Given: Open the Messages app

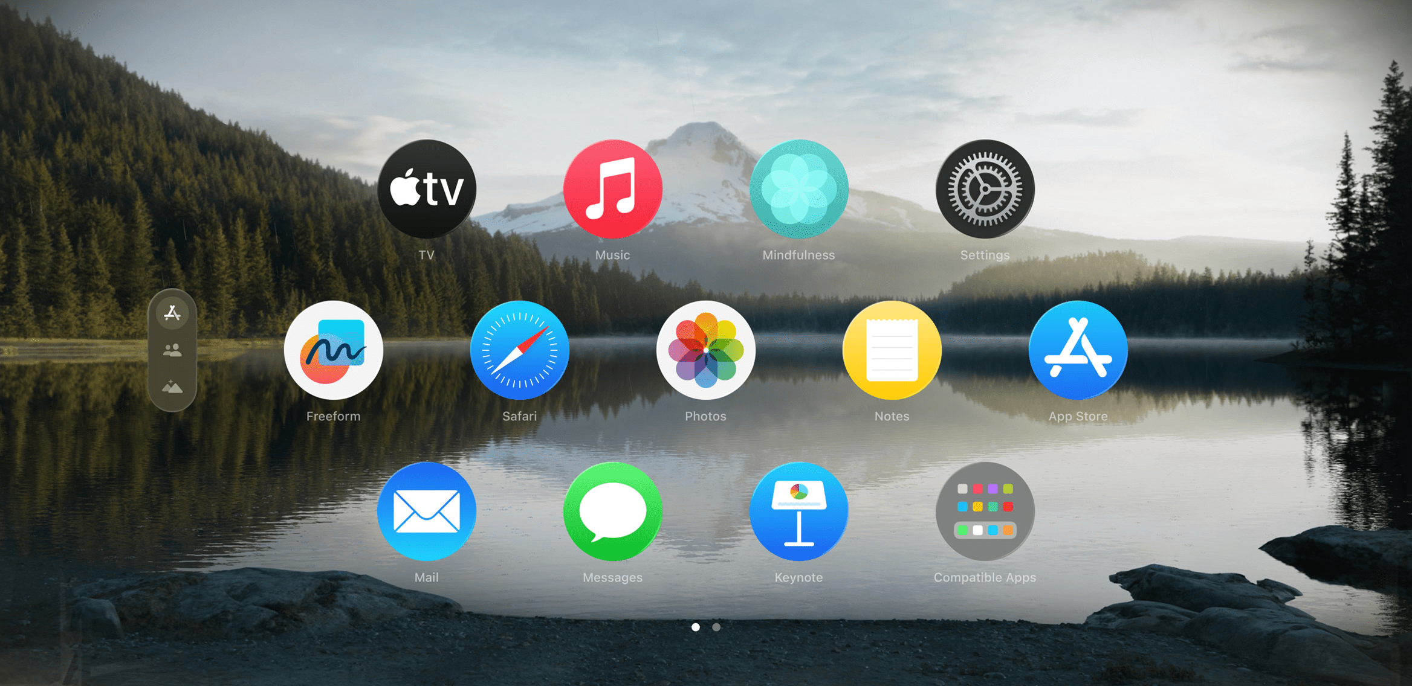Looking at the screenshot, I should [614, 524].
